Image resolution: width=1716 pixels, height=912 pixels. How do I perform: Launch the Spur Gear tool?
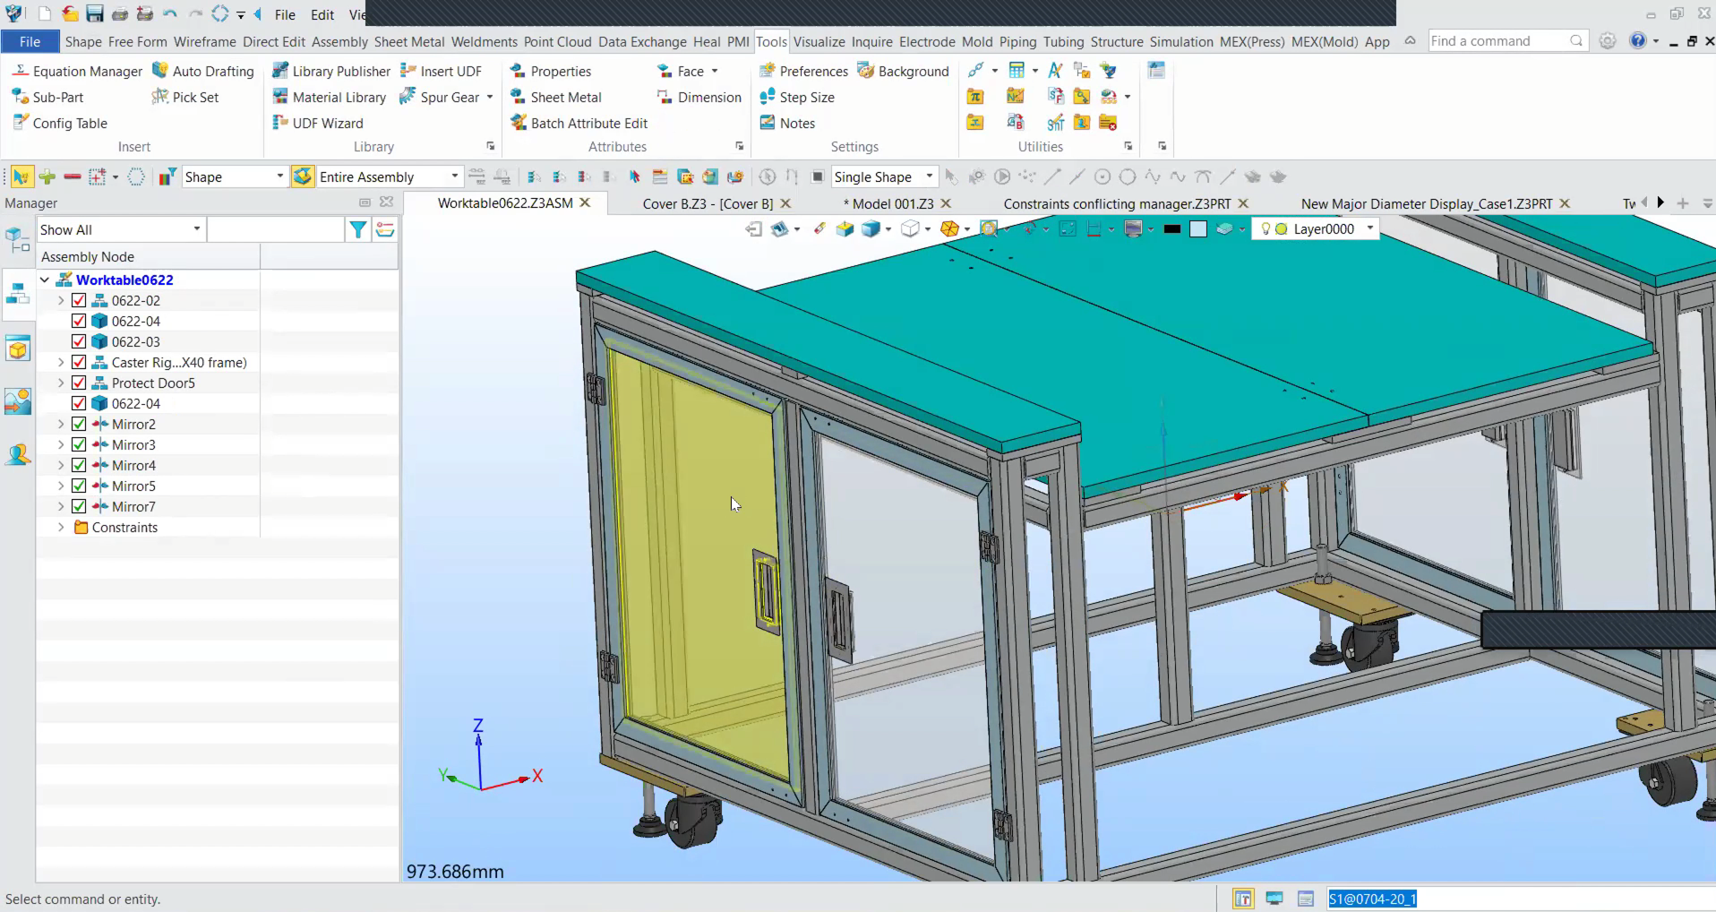click(x=440, y=97)
